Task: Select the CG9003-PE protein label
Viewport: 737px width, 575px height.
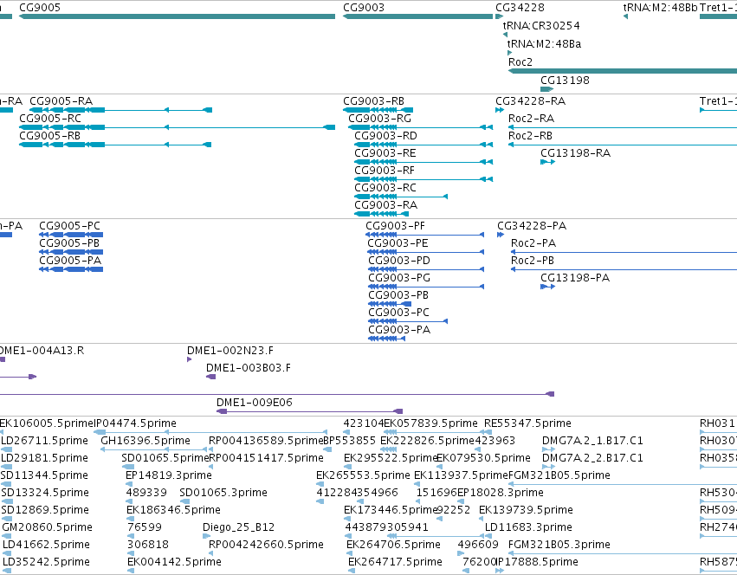Action: 398,243
